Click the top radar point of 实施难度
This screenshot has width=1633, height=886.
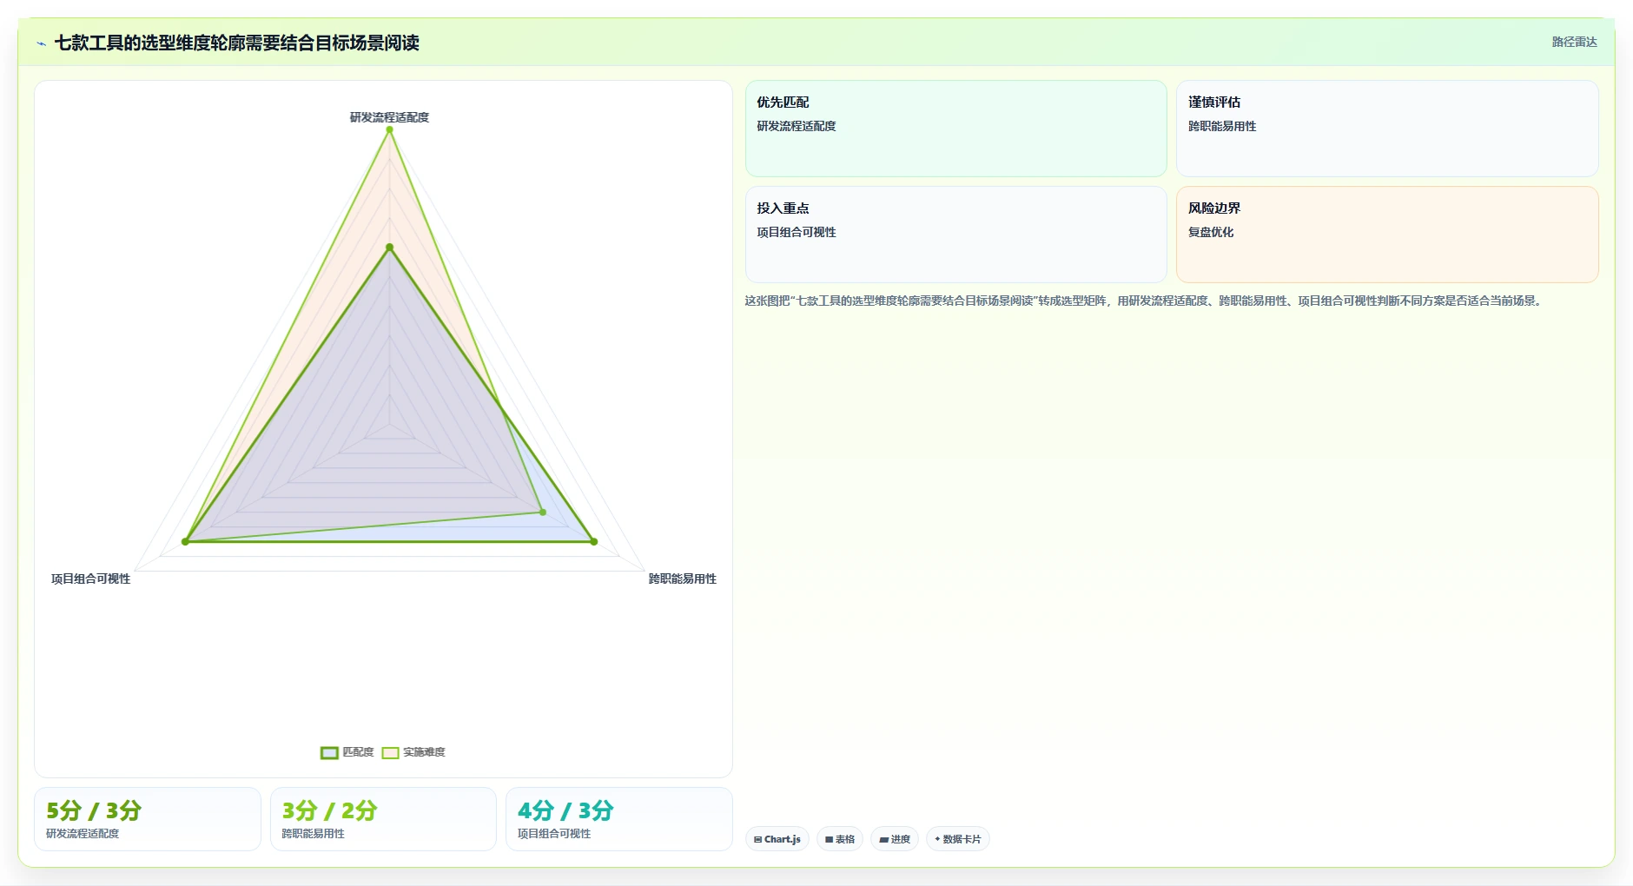[x=389, y=129]
